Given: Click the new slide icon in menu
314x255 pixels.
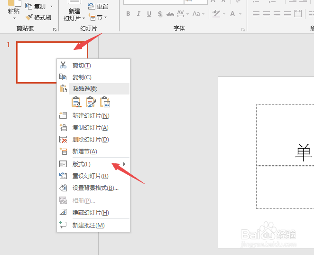Looking at the screenshot, I should pos(63,115).
